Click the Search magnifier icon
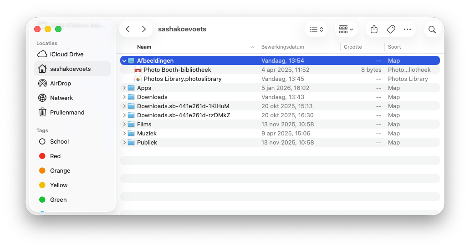This screenshot has width=470, height=249. pyautogui.click(x=432, y=30)
